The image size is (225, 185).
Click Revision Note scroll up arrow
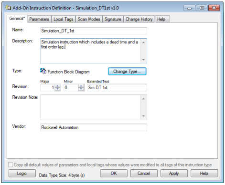[143, 99]
